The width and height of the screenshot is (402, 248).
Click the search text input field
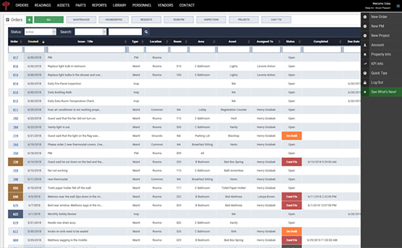click(x=125, y=32)
